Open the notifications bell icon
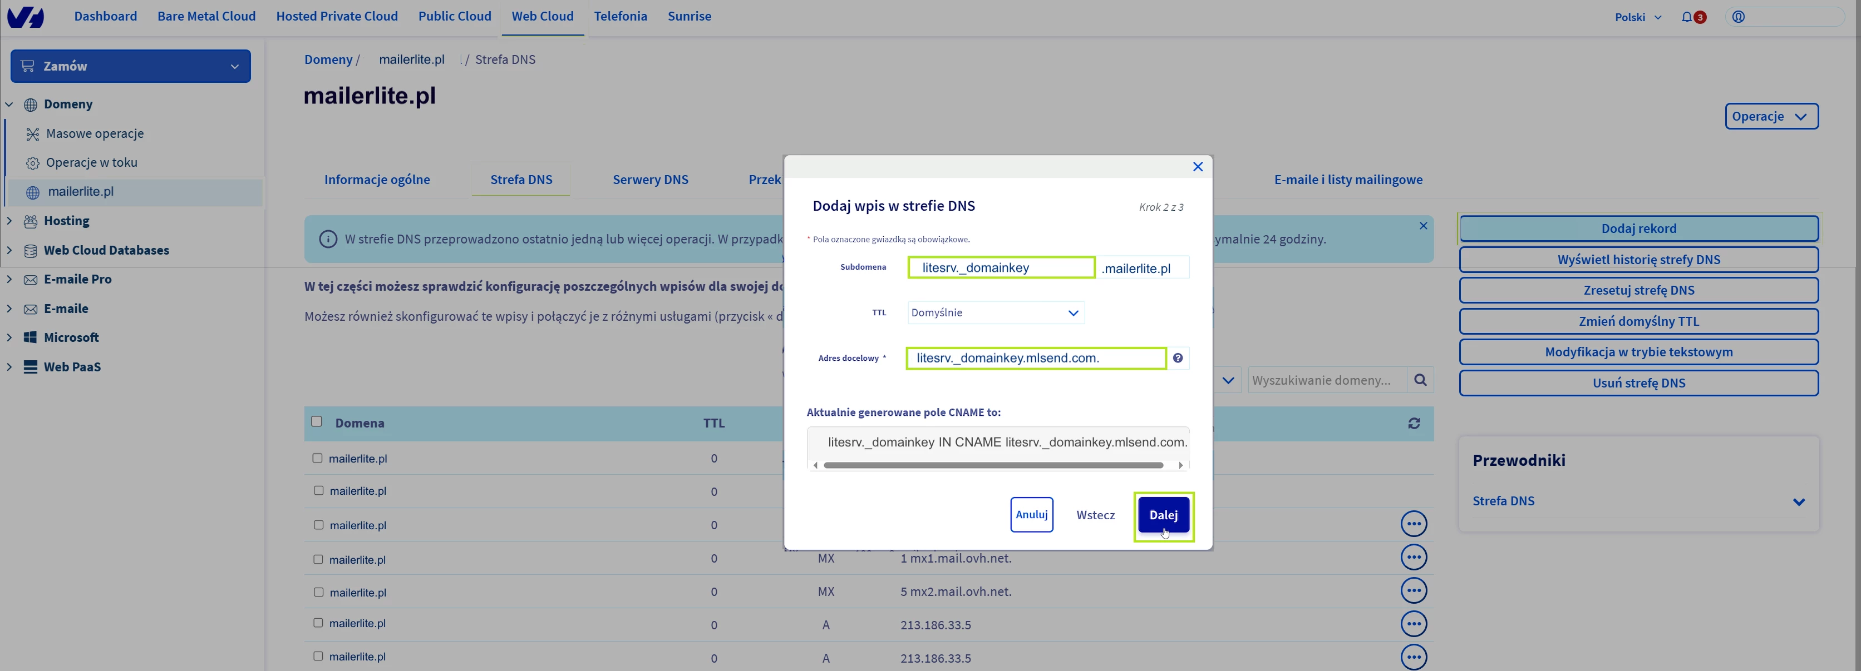This screenshot has height=671, width=1861. (1687, 17)
